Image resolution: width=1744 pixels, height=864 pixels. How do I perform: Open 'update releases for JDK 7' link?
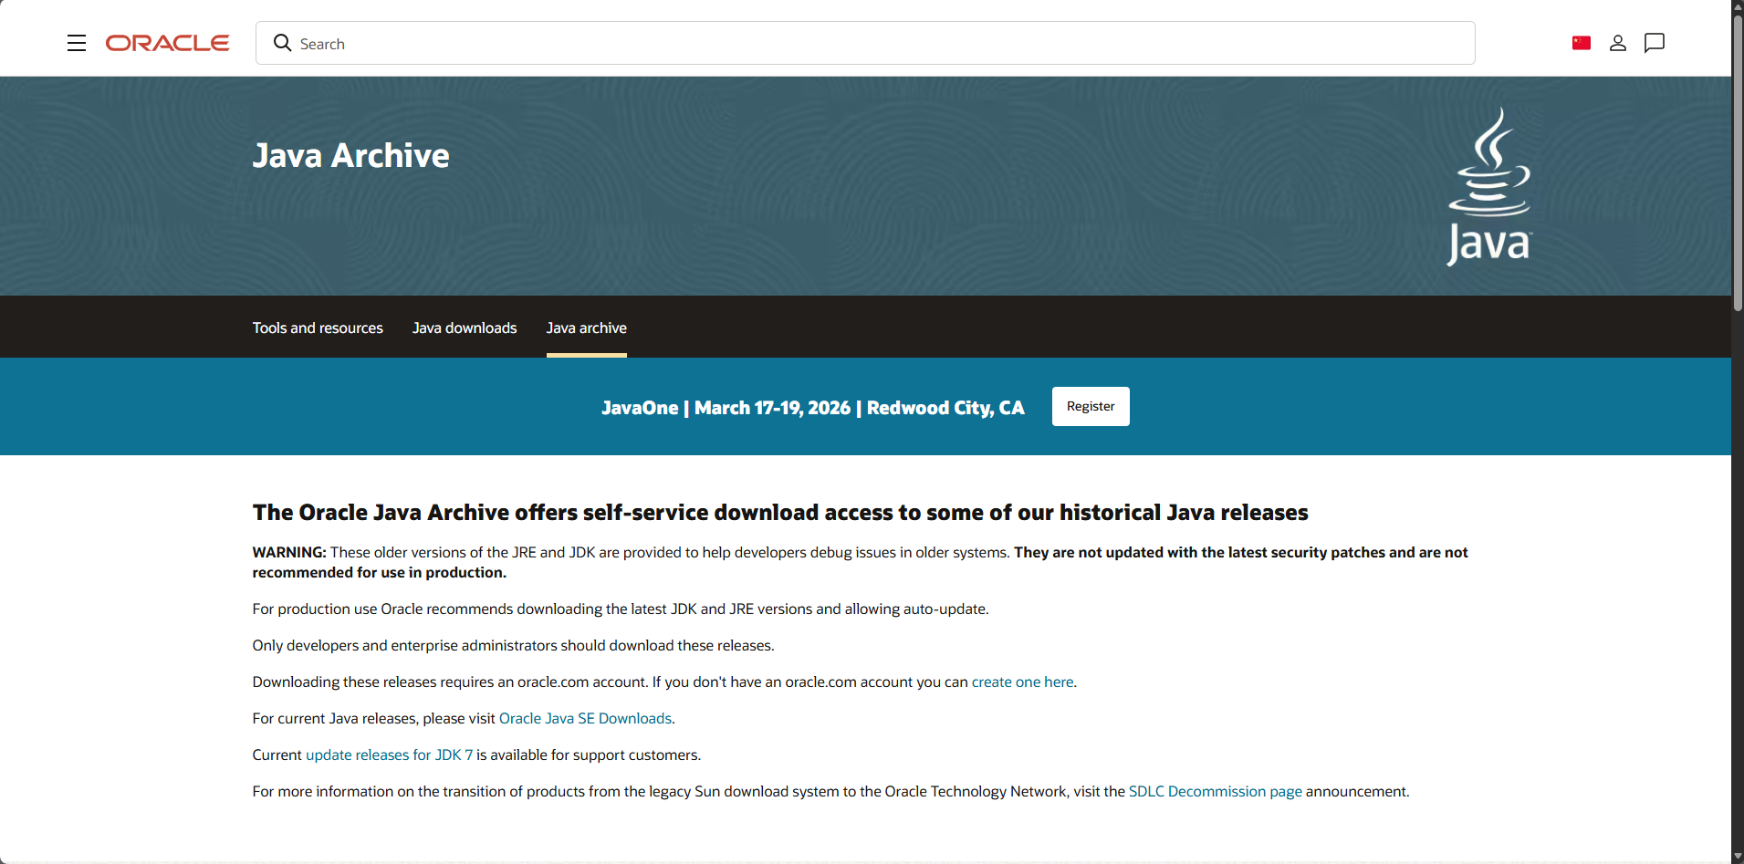tap(390, 755)
